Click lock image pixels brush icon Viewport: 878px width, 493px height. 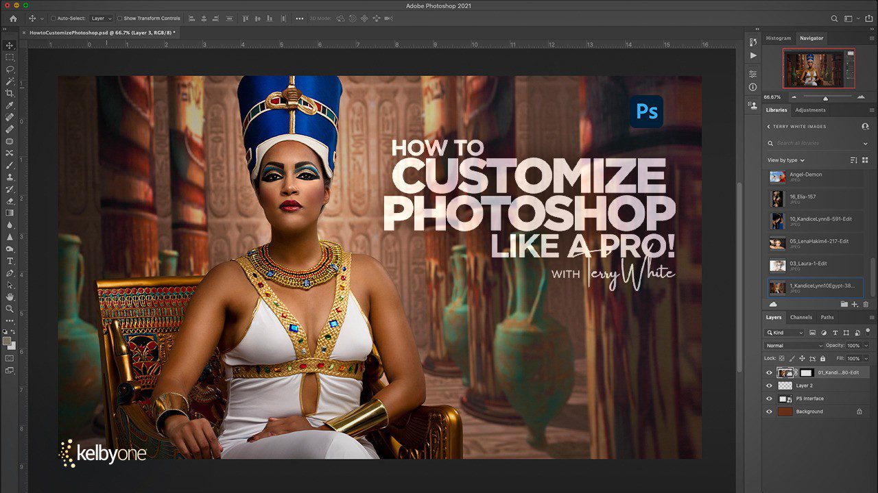coord(794,358)
